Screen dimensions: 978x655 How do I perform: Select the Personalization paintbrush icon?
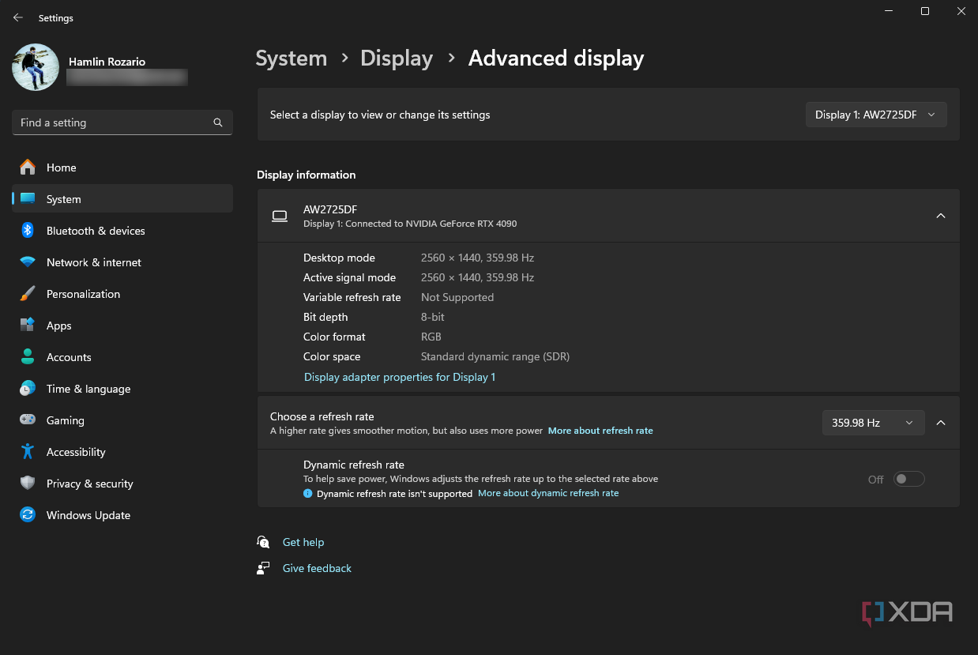pyautogui.click(x=28, y=294)
